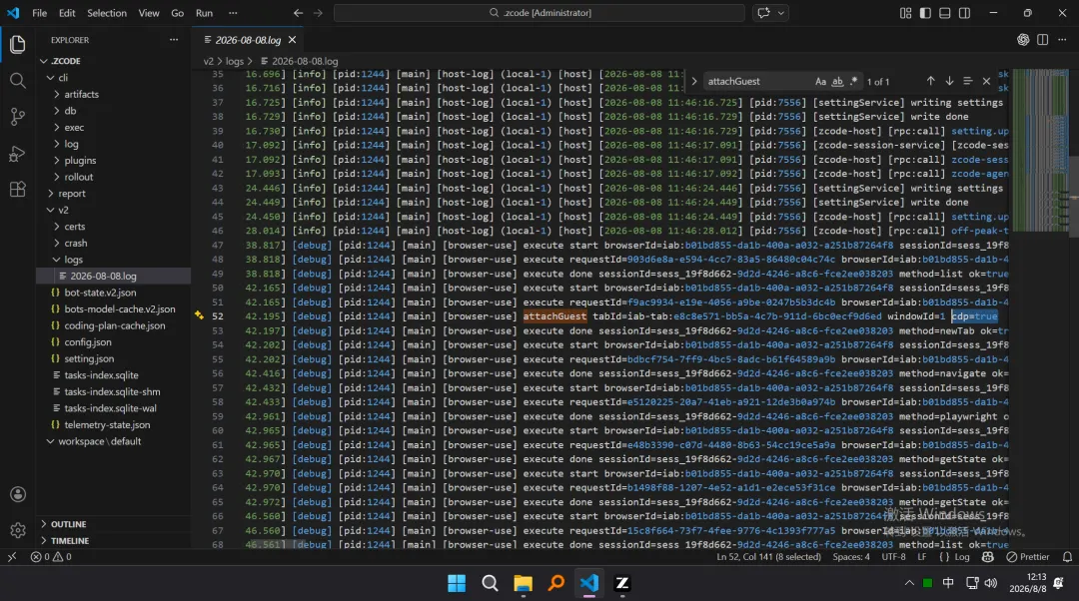Viewport: 1079px width, 601px height.
Task: Open the Copilot dropdown in title bar
Action: (x=781, y=12)
